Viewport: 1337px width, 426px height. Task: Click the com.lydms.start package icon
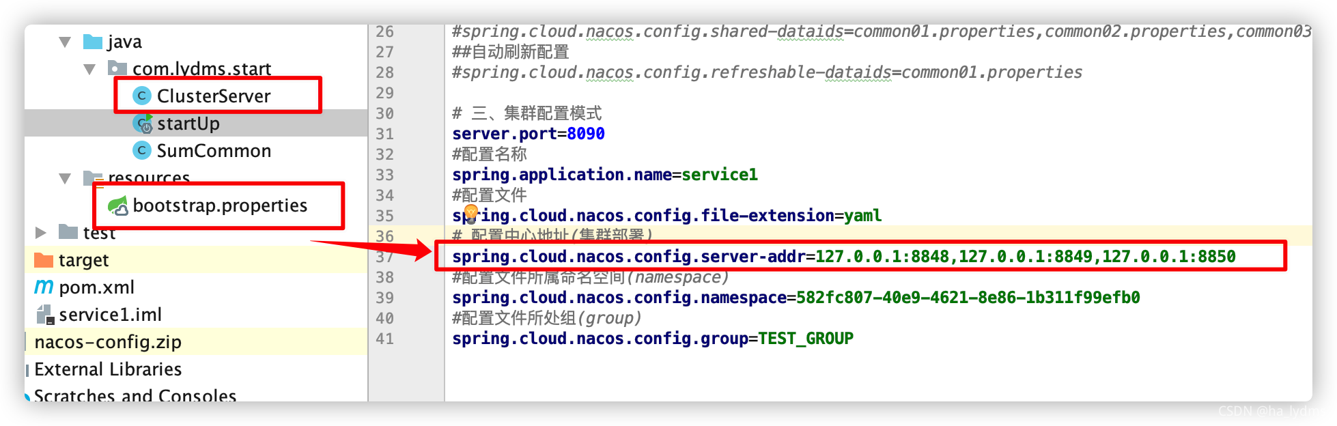point(117,68)
